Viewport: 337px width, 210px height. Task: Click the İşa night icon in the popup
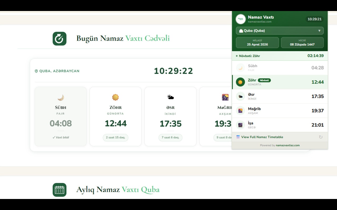tap(240, 125)
